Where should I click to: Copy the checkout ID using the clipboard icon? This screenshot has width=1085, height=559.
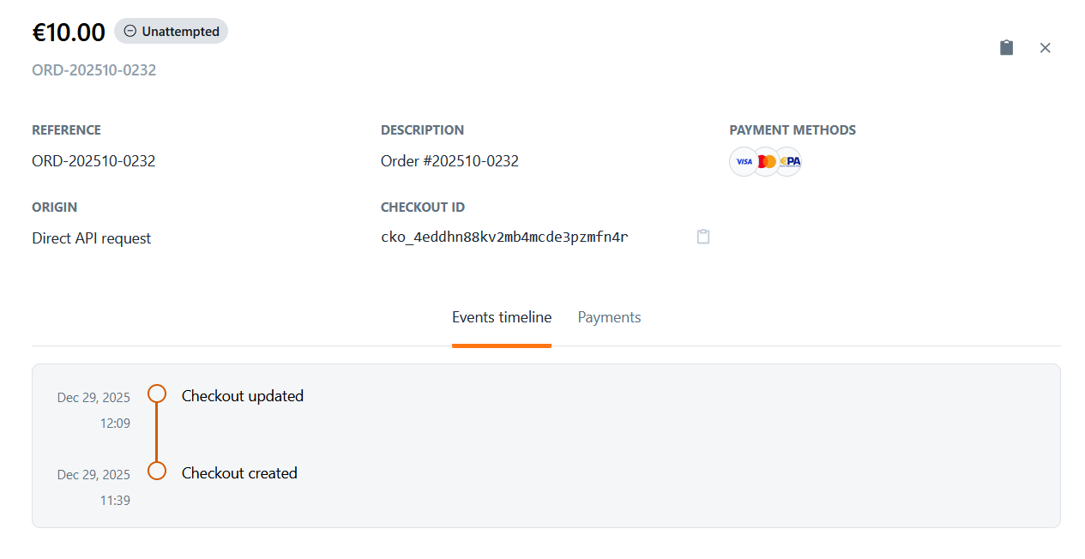coord(703,237)
